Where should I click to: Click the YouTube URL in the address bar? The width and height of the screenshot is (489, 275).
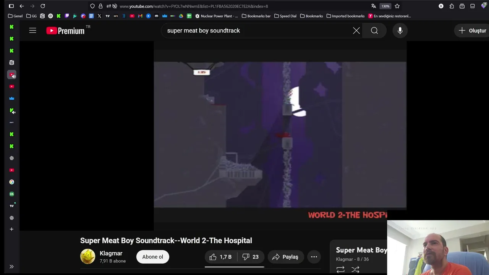point(194,6)
